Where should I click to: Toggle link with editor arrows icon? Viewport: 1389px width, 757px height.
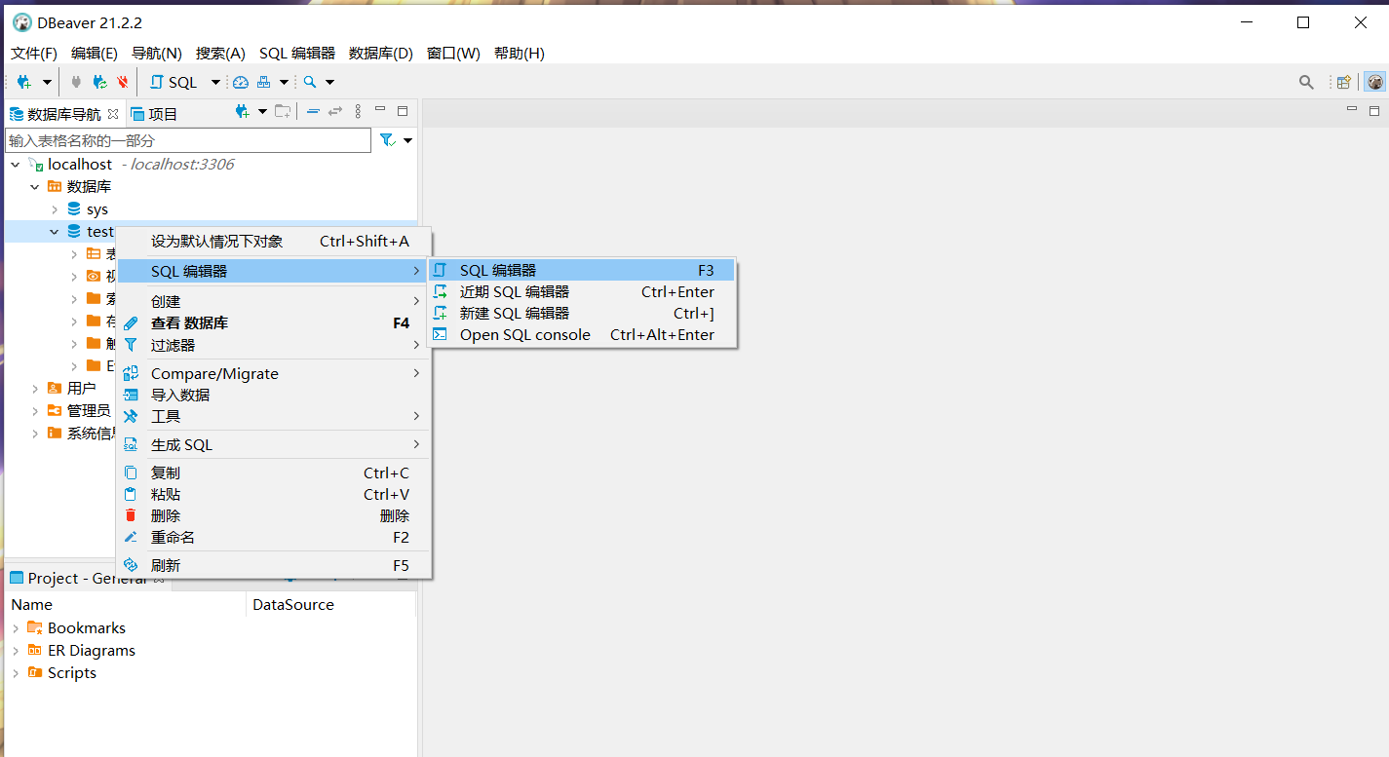point(335,112)
